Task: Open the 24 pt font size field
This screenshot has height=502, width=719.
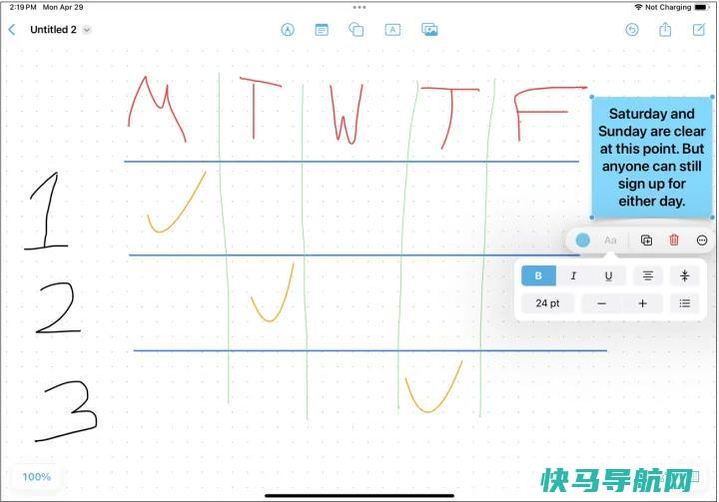Action: tap(547, 303)
